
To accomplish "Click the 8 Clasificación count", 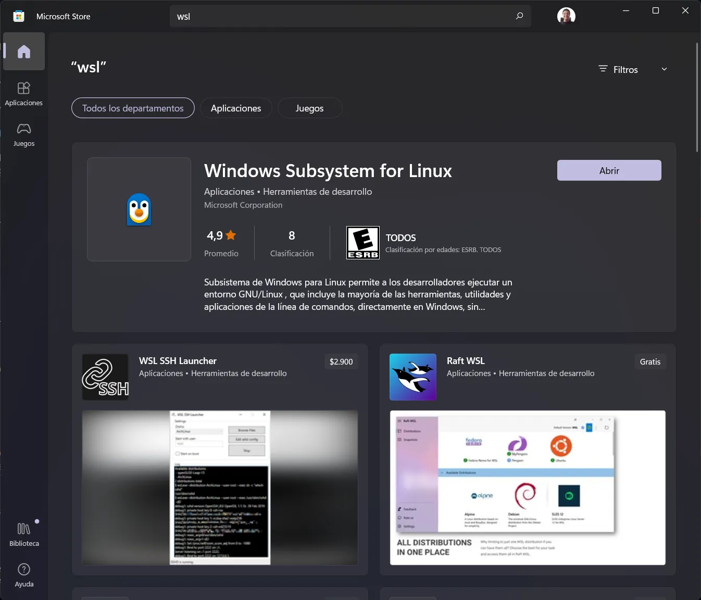I will (x=292, y=243).
